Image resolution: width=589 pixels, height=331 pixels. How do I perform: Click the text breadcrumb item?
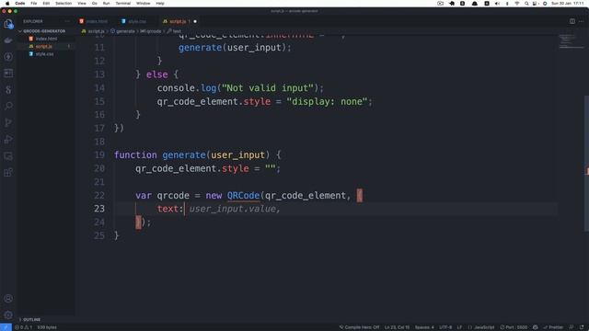tap(174, 31)
